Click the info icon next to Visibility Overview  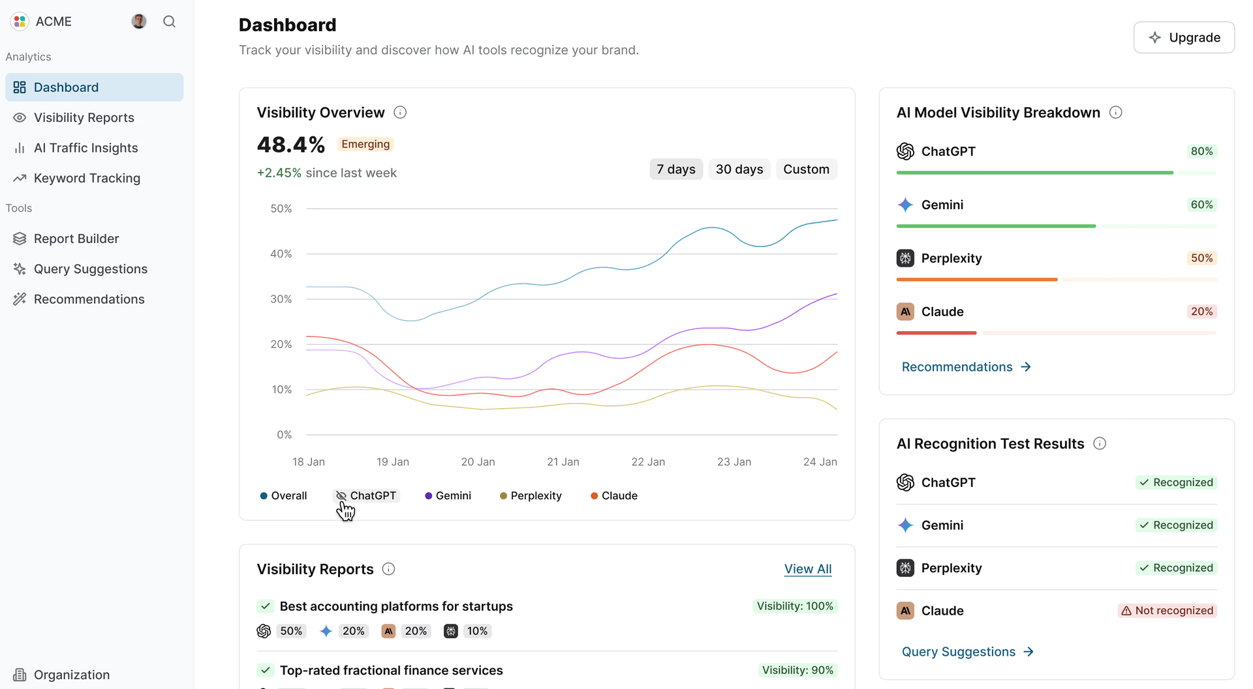(x=400, y=111)
